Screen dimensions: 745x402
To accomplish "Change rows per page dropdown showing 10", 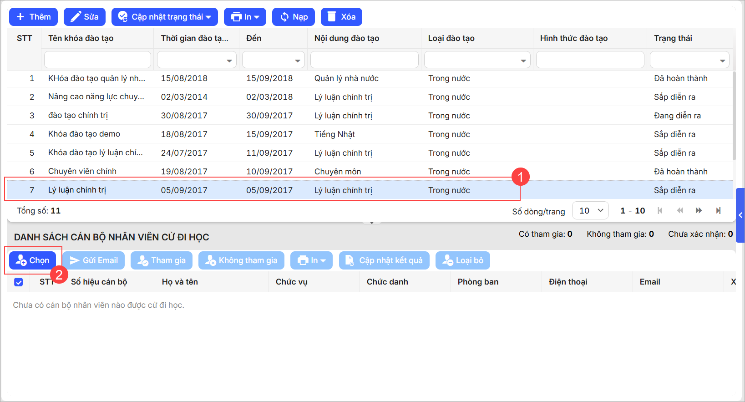I will (x=590, y=210).
